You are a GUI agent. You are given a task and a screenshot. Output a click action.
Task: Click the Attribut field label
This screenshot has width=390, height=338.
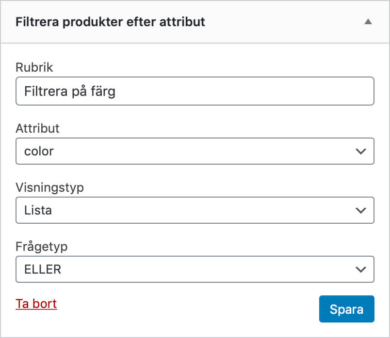coord(37,128)
